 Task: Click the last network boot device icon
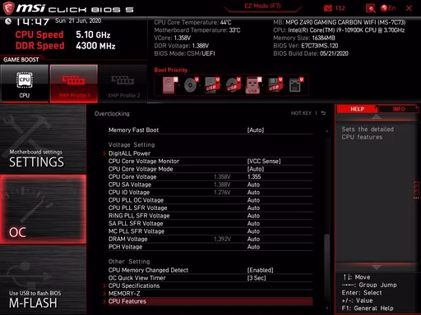296,85
